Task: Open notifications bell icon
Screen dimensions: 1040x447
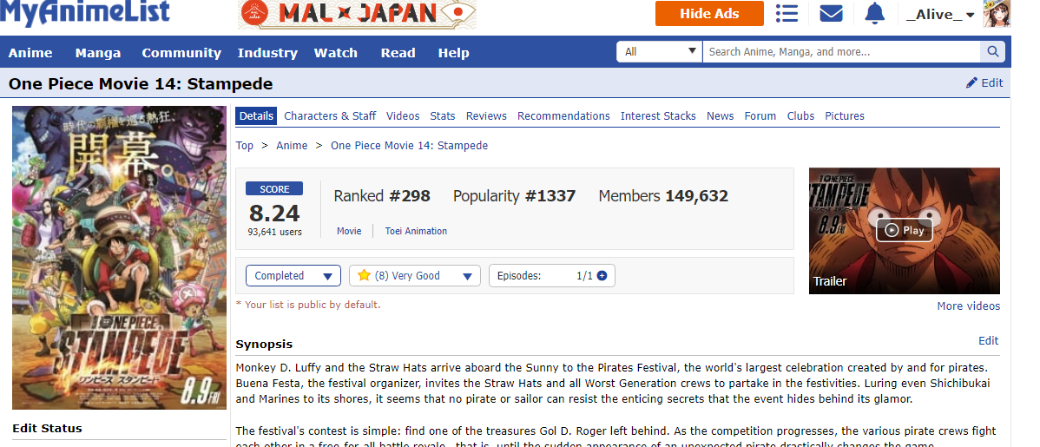Action: tap(875, 14)
